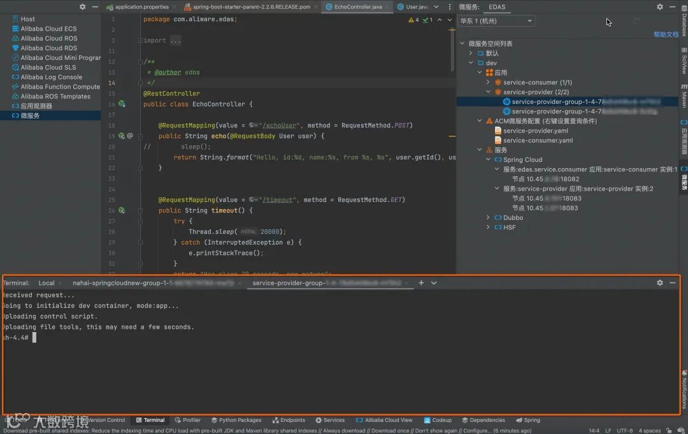
Task: Click gutter icon beside EchoController class
Action: [122, 104]
